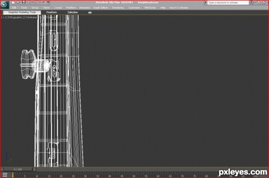Screen dimensions: 269x178
Task: Open the Orthographic viewport view menu
Action: click(15, 17)
